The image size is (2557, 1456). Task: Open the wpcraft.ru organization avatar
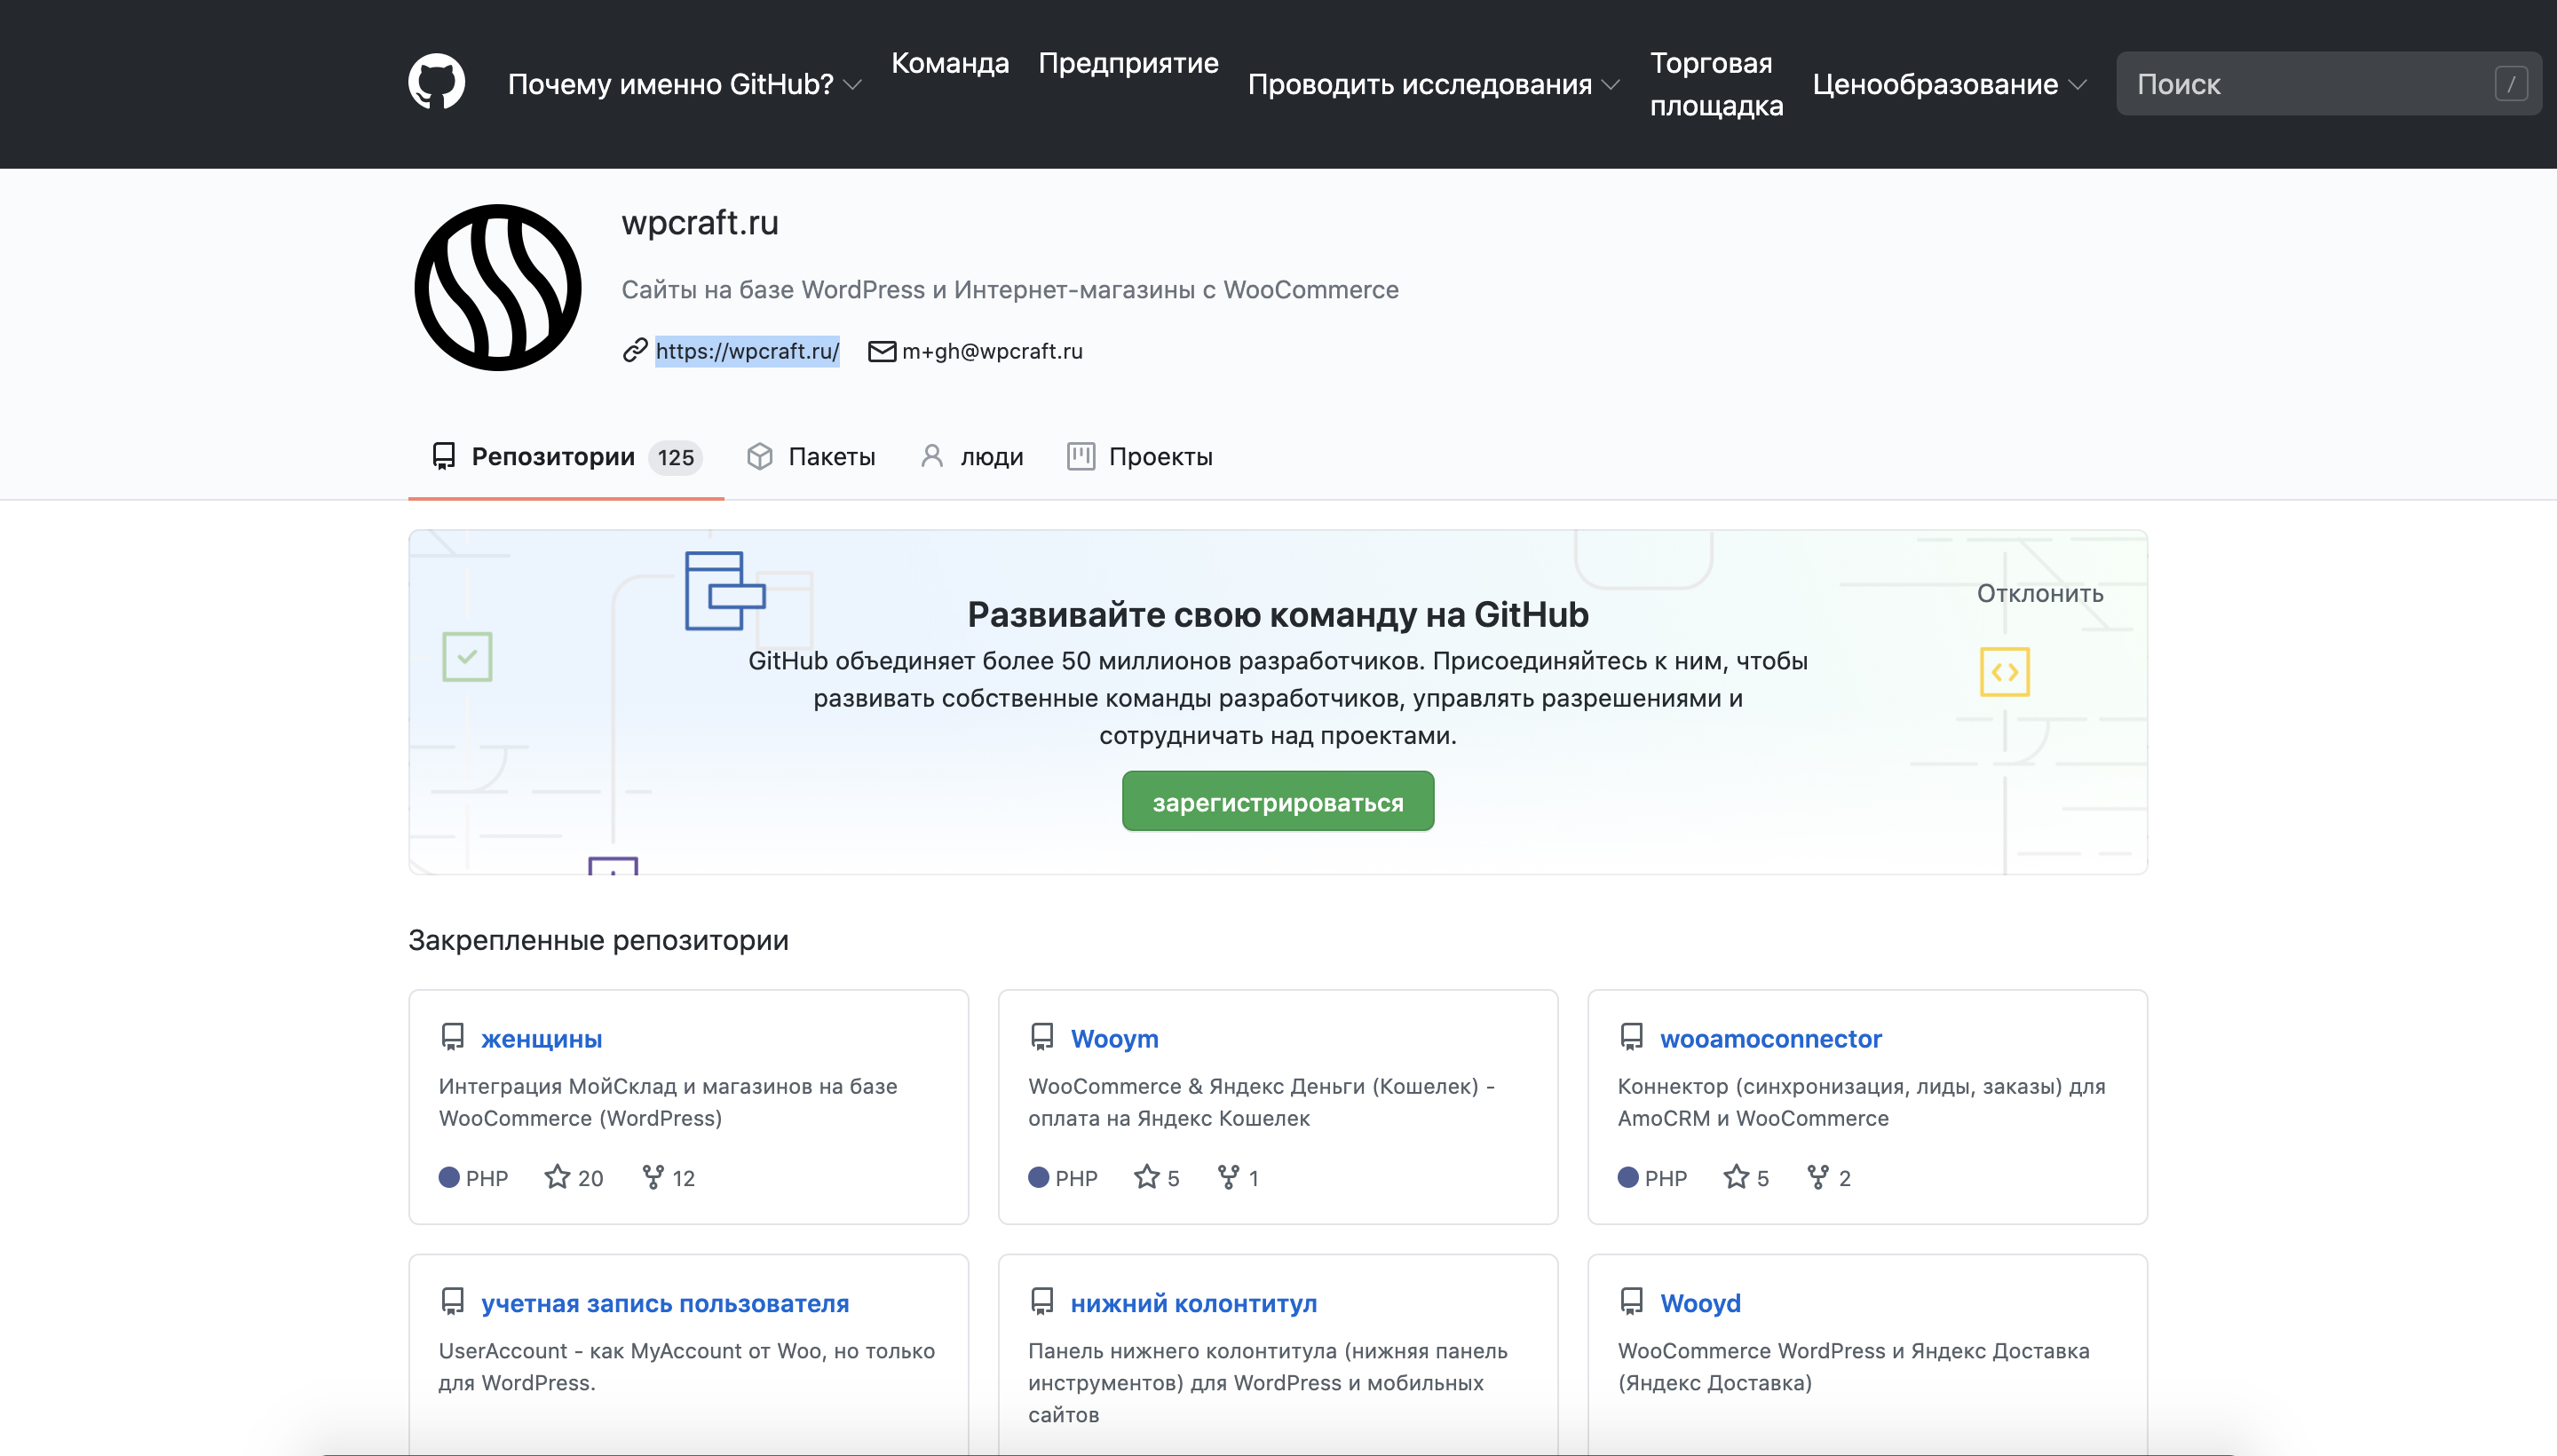(498, 287)
